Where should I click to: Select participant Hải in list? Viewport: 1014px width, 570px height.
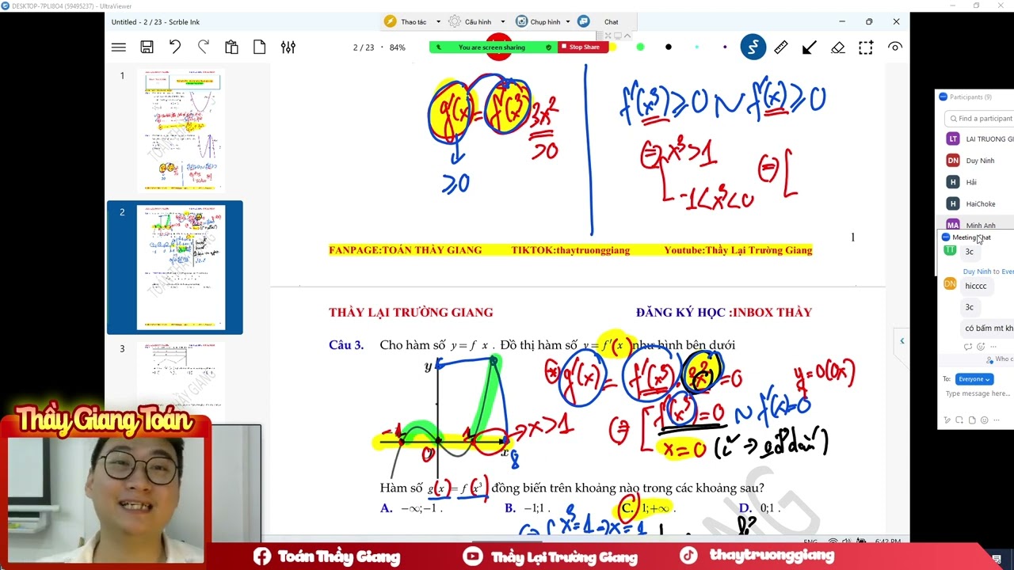click(x=971, y=182)
